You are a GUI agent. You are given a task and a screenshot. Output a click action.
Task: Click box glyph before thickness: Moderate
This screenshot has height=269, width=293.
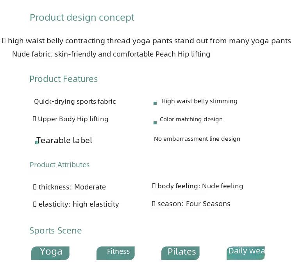pyautogui.click(x=35, y=187)
